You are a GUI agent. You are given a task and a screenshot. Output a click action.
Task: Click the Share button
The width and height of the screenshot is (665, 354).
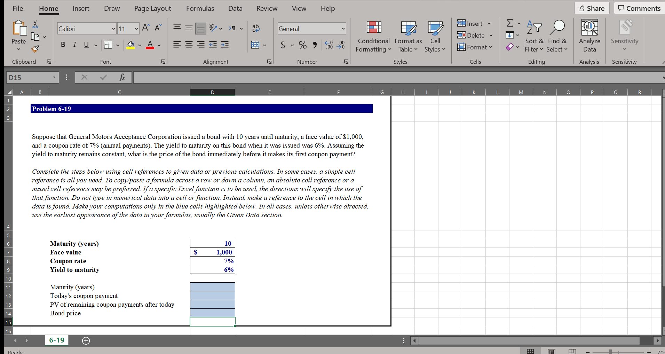coord(592,8)
